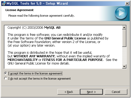Click the license text scrollbar thumb

coord(124,38)
